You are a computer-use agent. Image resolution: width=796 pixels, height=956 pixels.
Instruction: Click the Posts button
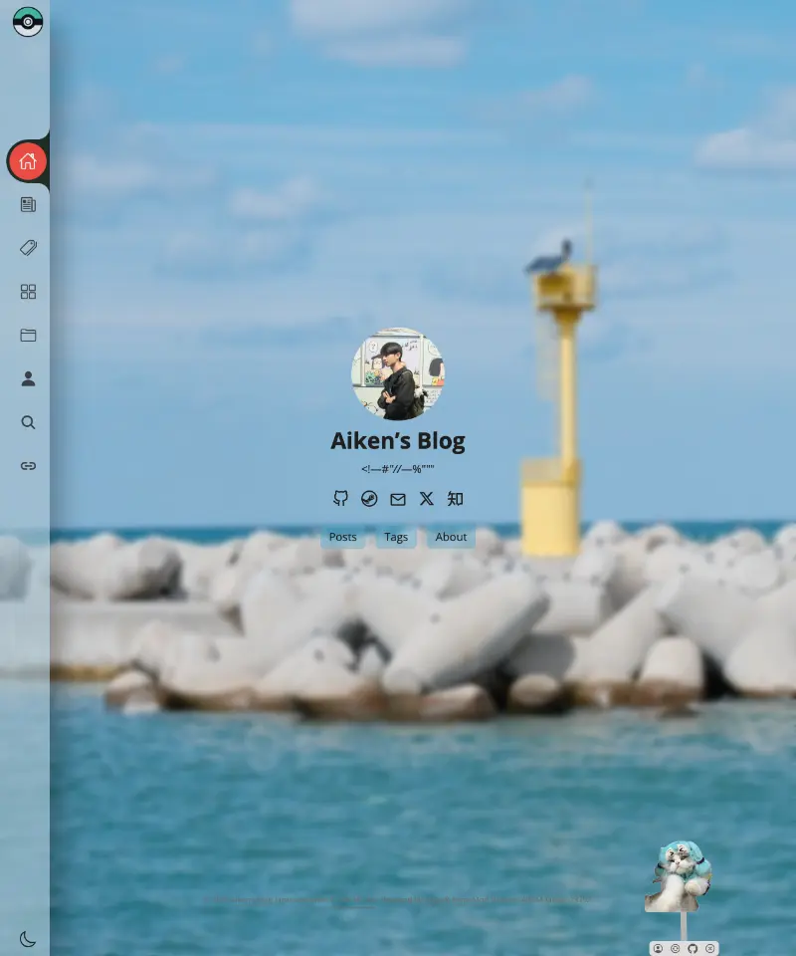pos(343,537)
